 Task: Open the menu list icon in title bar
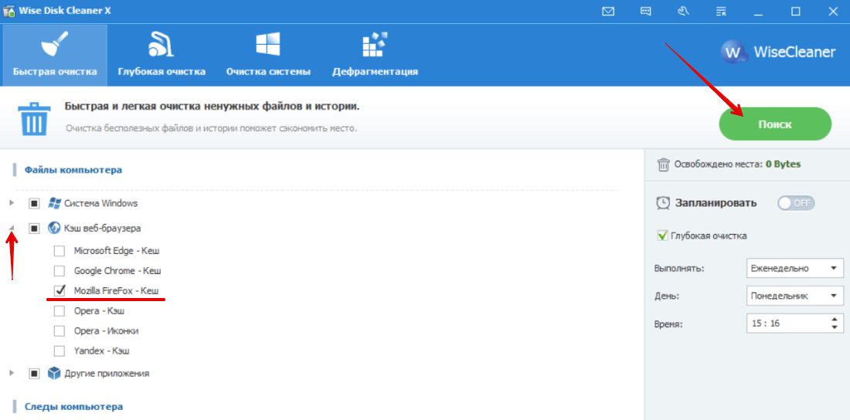click(721, 12)
